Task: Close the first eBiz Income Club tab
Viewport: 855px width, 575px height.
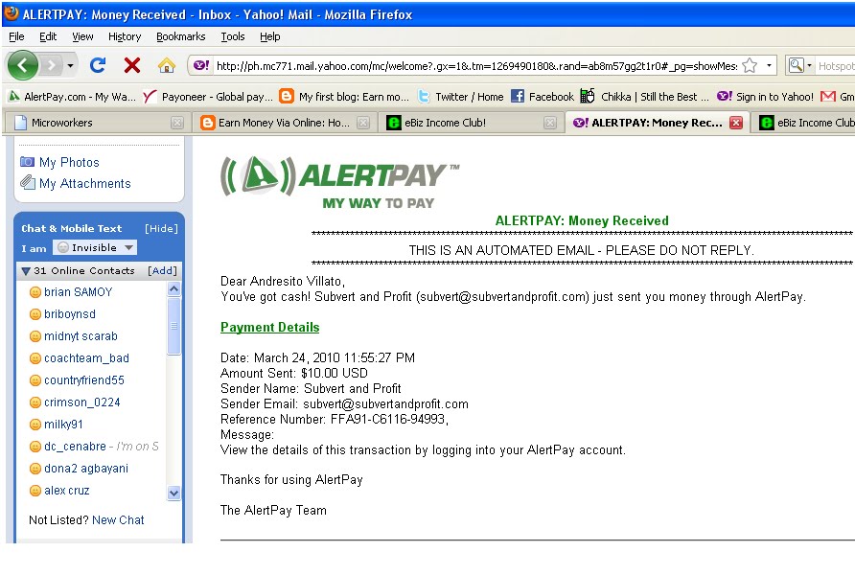Action: (550, 123)
